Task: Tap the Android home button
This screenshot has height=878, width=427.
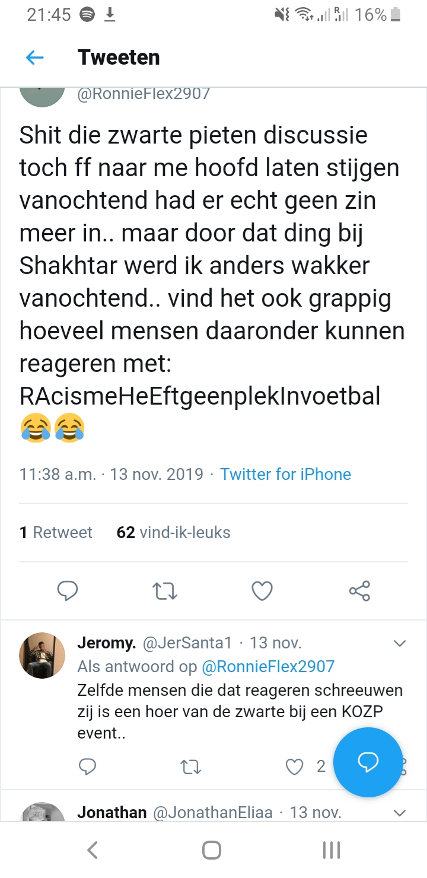Action: pyautogui.click(x=212, y=850)
